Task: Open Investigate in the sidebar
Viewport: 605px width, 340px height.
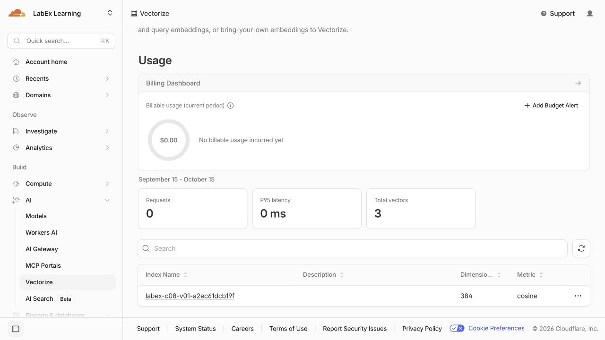Action: pyautogui.click(x=61, y=131)
